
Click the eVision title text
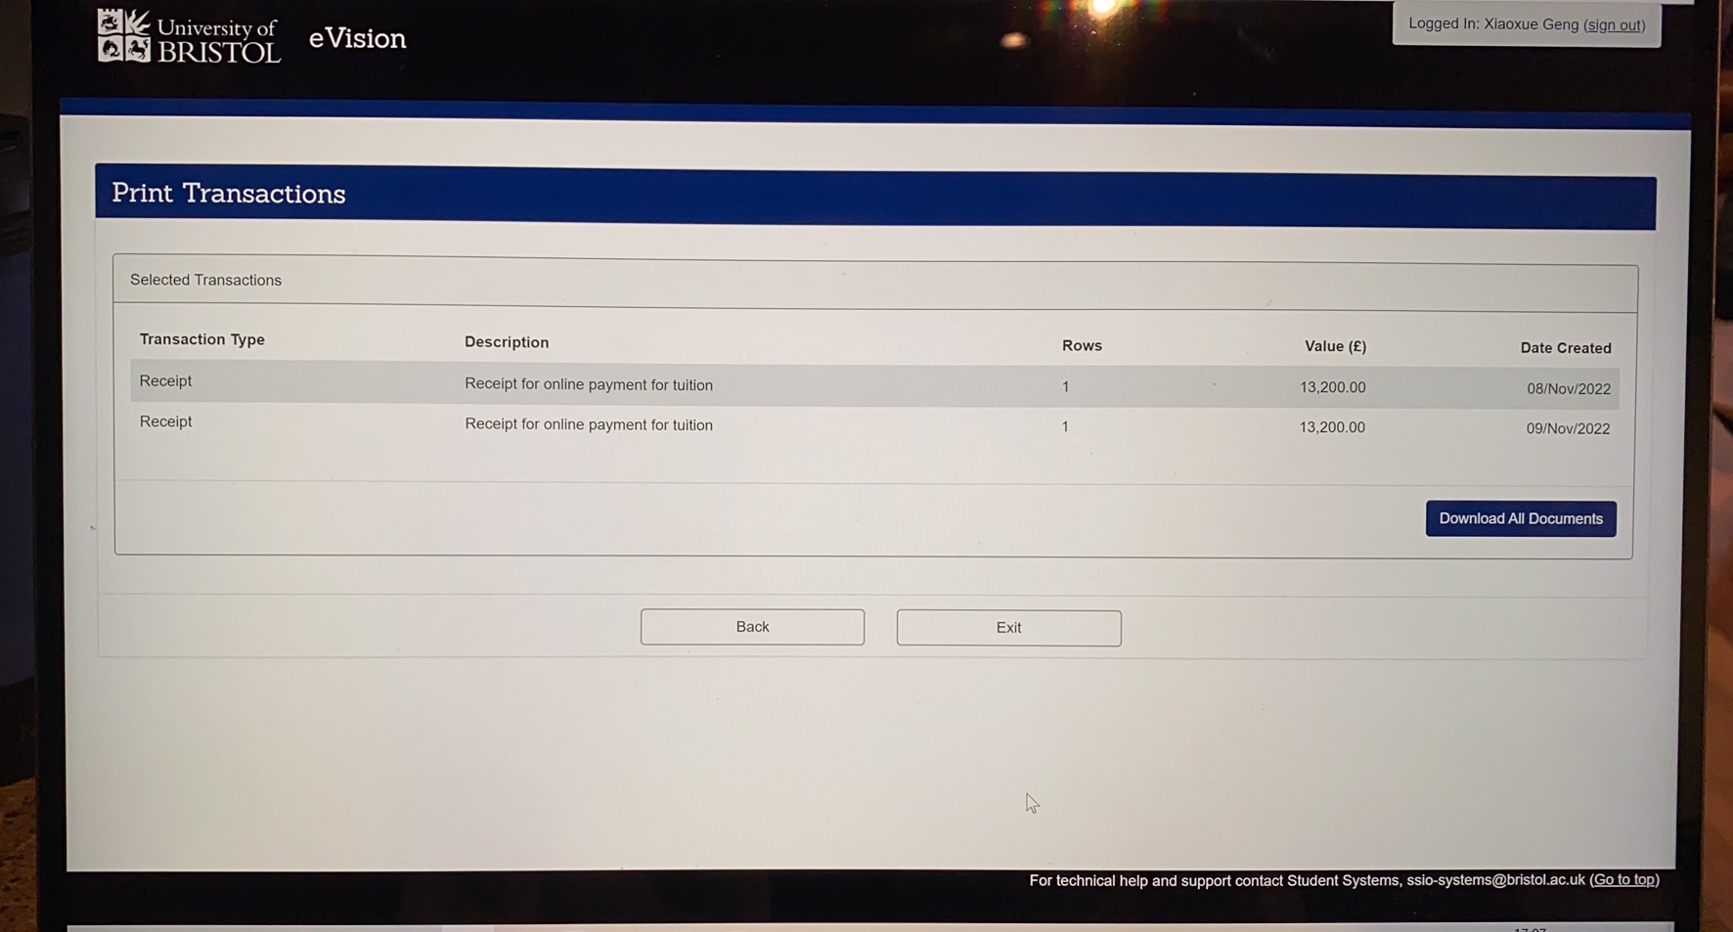(x=357, y=38)
